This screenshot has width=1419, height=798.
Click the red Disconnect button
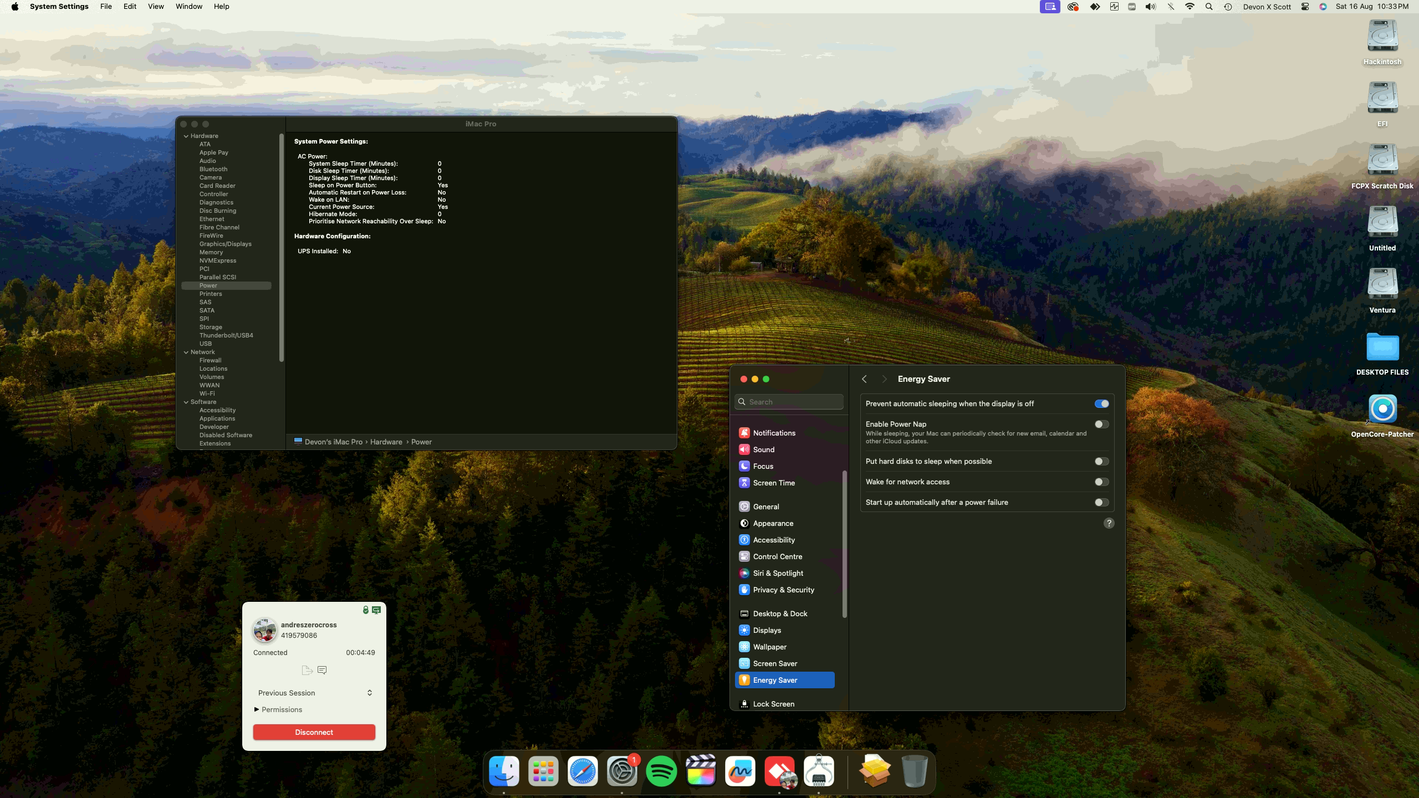click(x=314, y=732)
